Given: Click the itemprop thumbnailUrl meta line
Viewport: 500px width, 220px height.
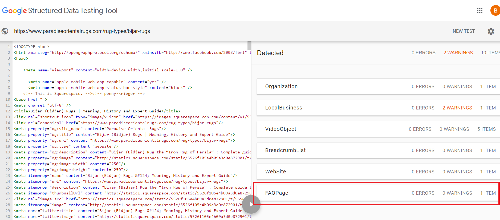Looking at the screenshot, I should [x=132, y=193].
